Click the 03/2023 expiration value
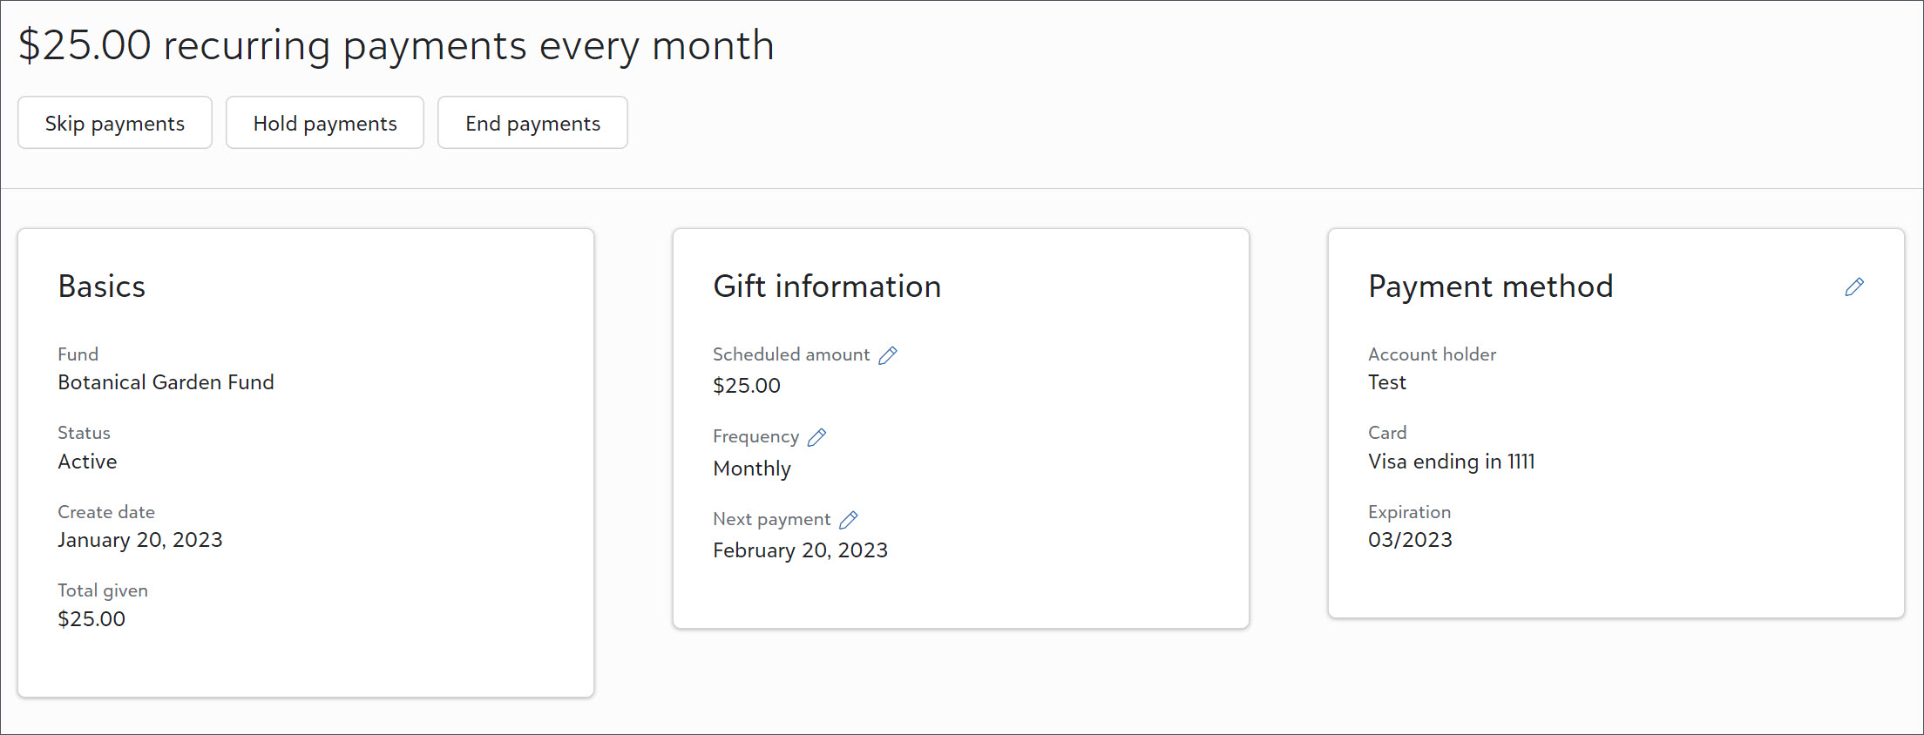The height and width of the screenshot is (735, 1924). [1410, 540]
